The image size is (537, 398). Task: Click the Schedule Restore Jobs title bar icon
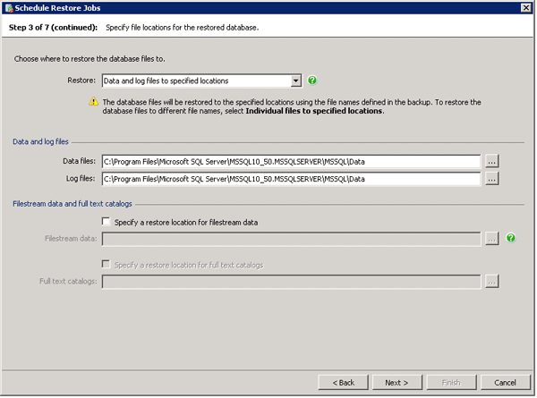click(x=7, y=7)
